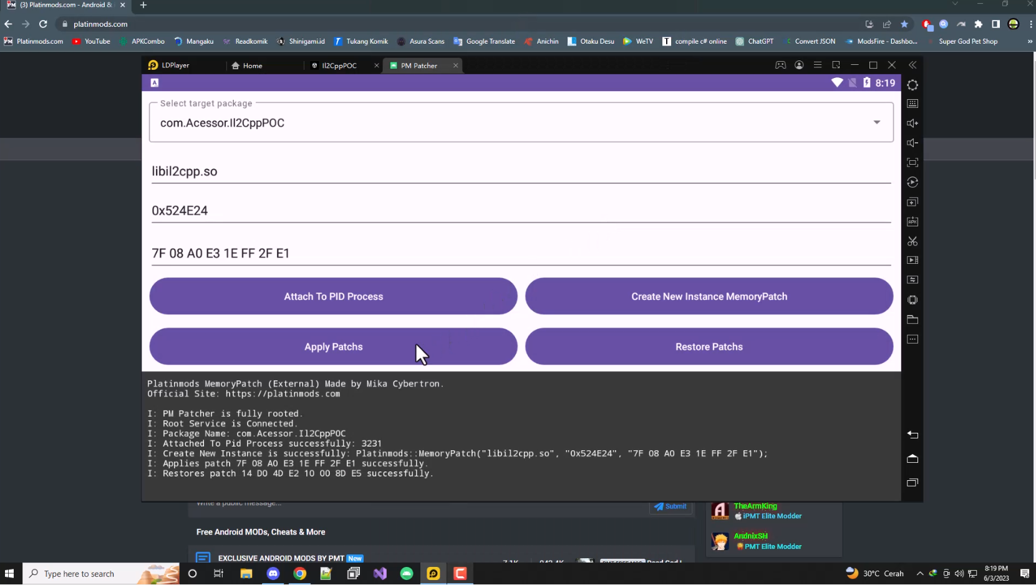Mute system volume from the taskbar speaker
The image size is (1036, 585).
click(x=960, y=573)
